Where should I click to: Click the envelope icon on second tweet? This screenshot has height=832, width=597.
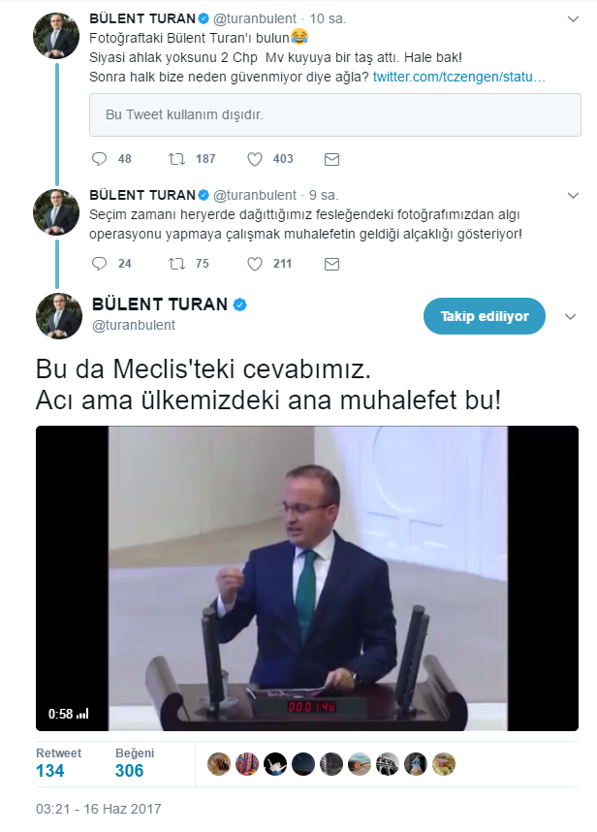(331, 263)
